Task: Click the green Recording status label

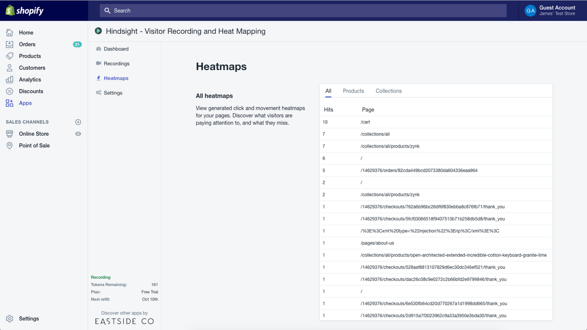Action: pos(100,277)
